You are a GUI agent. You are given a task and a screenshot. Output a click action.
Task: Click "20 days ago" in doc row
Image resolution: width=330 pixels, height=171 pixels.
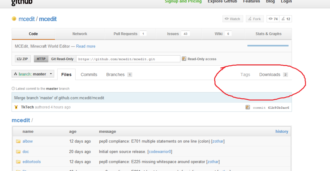[80, 151]
